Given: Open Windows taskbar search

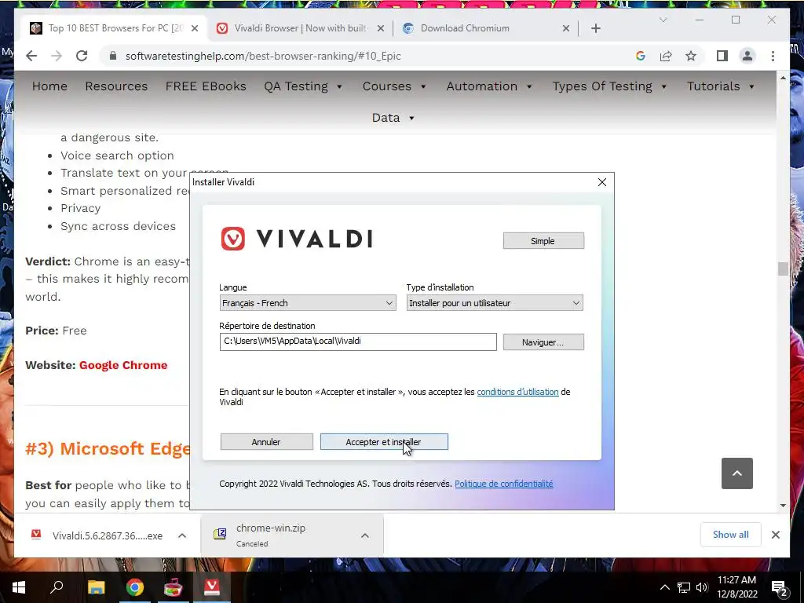Looking at the screenshot, I should (x=57, y=587).
